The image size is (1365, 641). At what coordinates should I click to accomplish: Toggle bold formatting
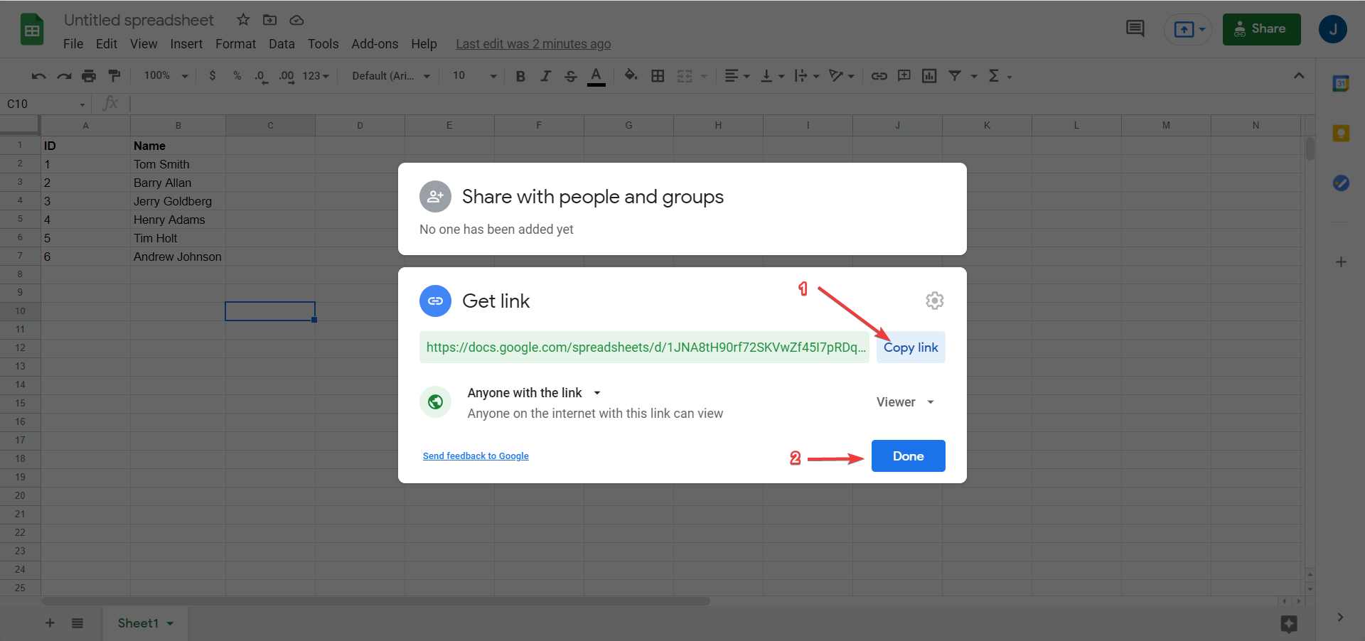pyautogui.click(x=520, y=76)
